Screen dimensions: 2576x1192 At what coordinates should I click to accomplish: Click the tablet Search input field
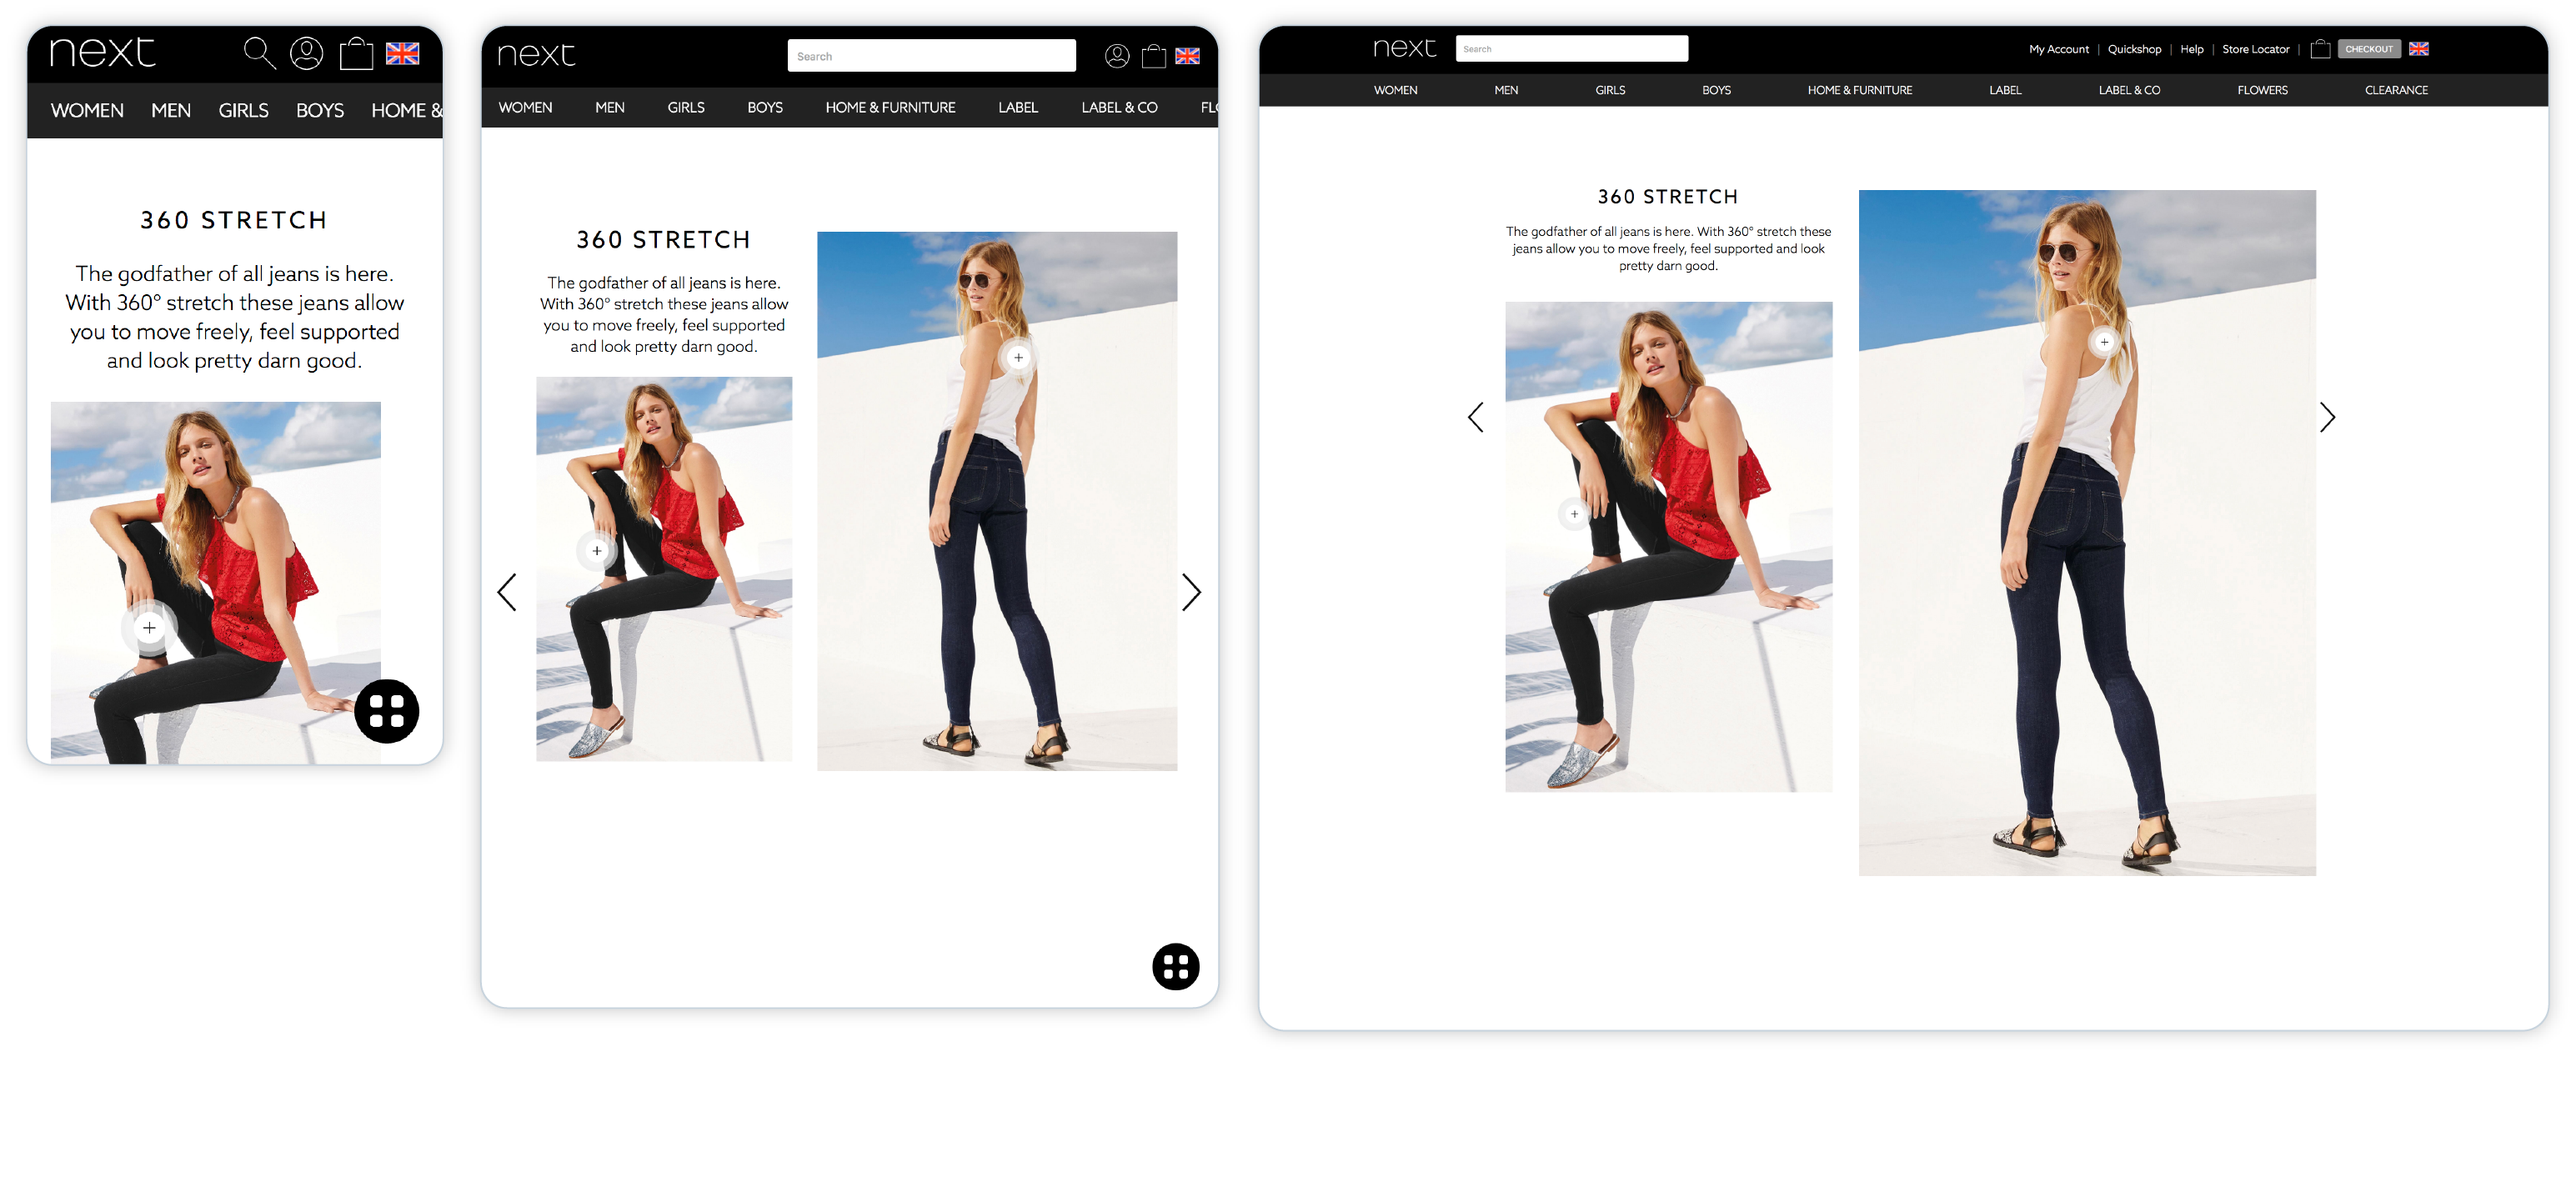pyautogui.click(x=930, y=56)
